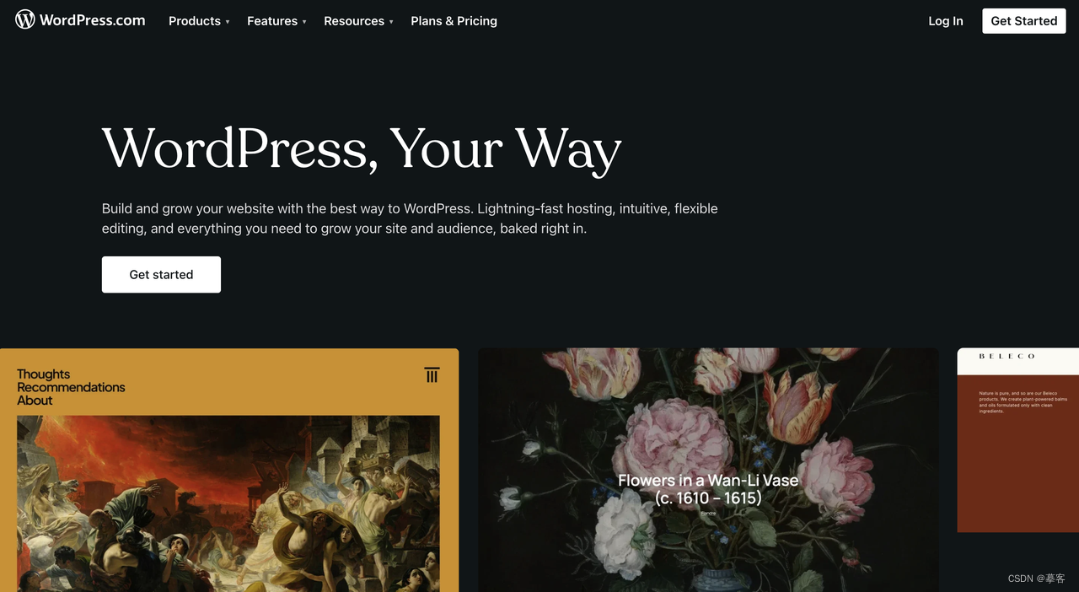Click the small arrow beside Products

(x=228, y=22)
